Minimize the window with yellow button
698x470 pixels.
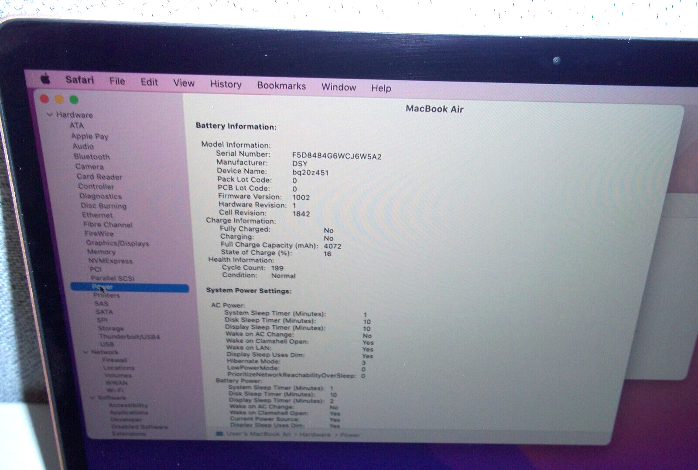(x=59, y=99)
